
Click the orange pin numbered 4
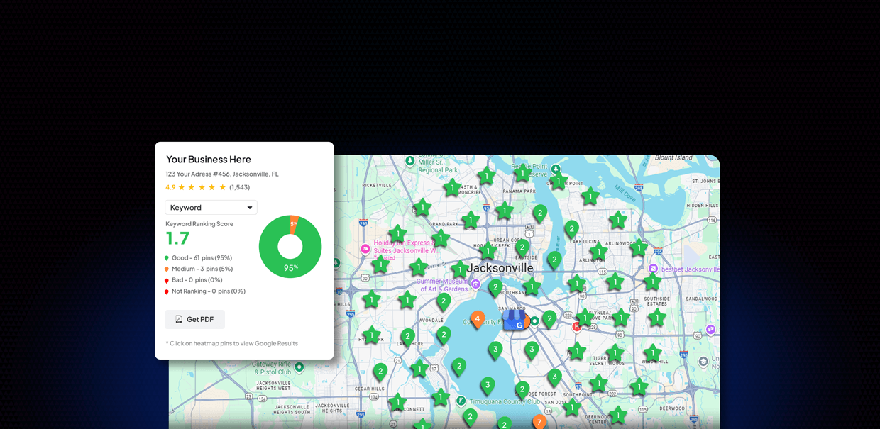tap(478, 319)
